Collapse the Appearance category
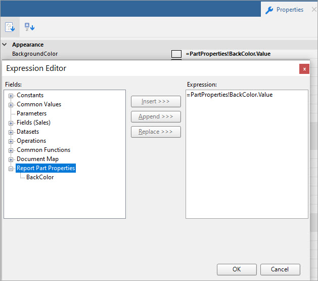 point(4,45)
